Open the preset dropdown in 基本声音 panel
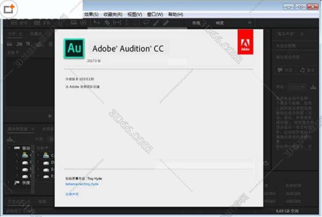Image resolution: width=322 pixels, height=217 pixels. [x=297, y=87]
